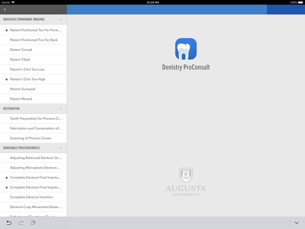305x229 pixels.
Task: Tap the back arrow in sidebar header
Action: [x=5, y=10]
